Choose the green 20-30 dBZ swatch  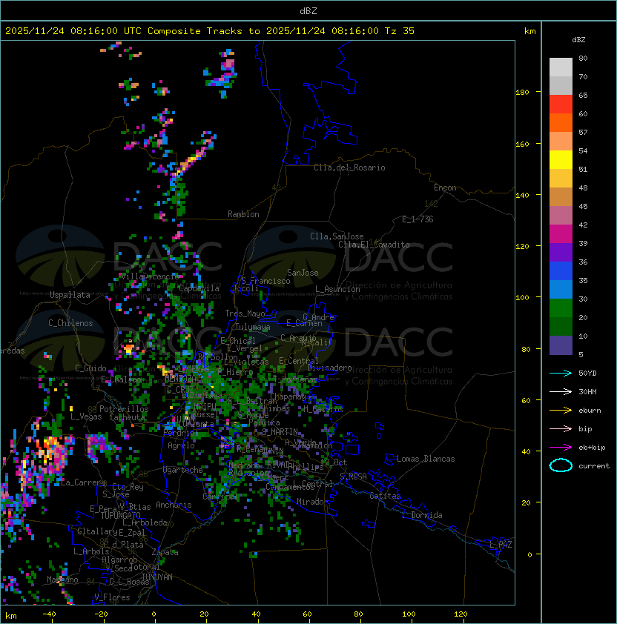click(x=561, y=308)
